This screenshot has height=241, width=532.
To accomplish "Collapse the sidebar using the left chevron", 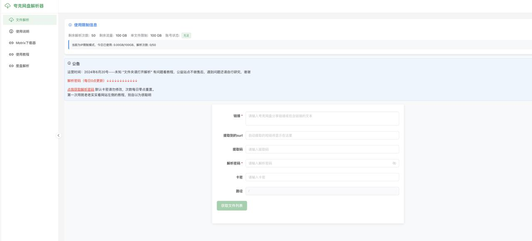I will tap(59, 135).
